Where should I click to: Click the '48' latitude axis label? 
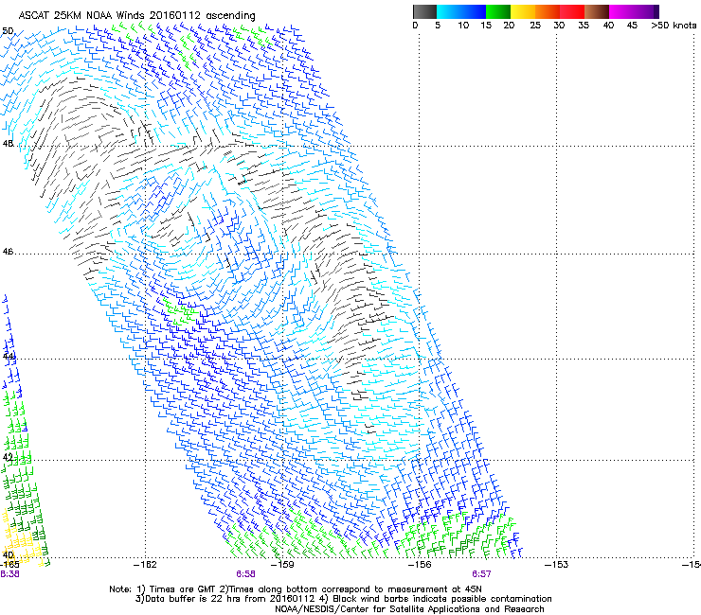(x=8, y=144)
